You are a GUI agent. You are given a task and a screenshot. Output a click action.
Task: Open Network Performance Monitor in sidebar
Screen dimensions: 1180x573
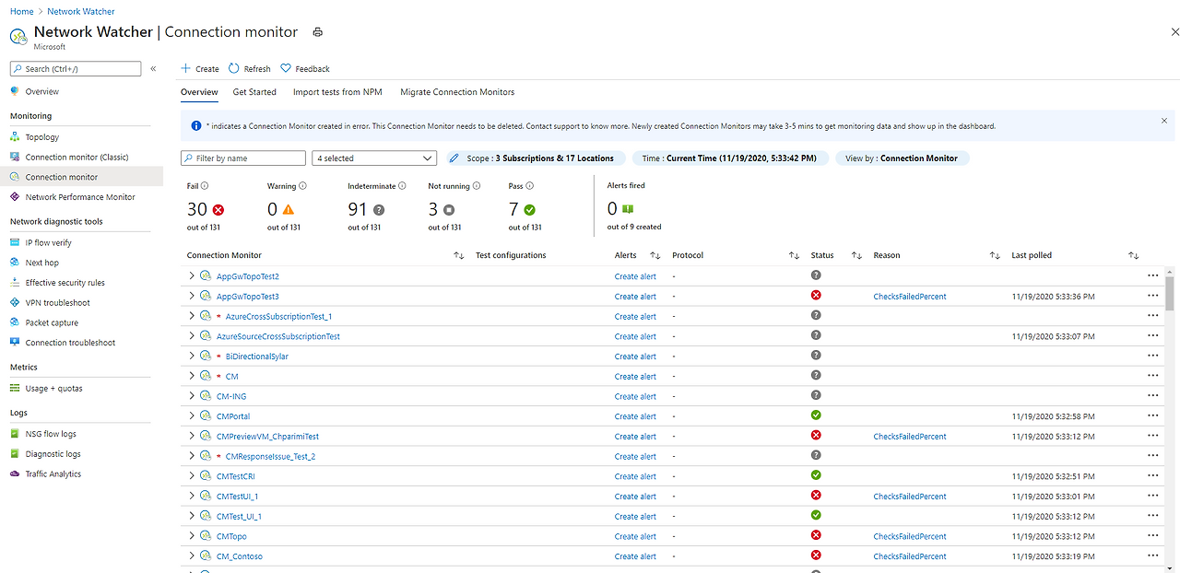tap(80, 197)
